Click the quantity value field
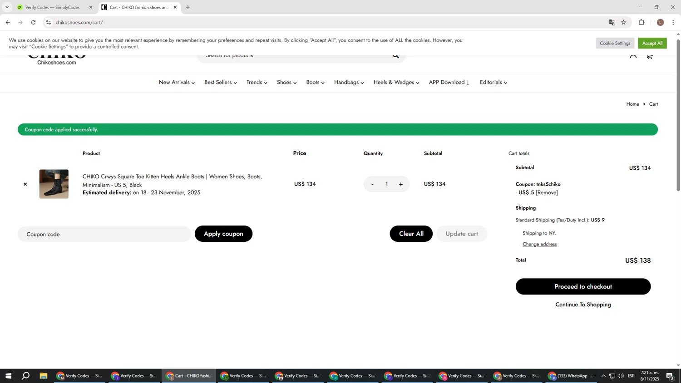The width and height of the screenshot is (681, 383). (387, 184)
